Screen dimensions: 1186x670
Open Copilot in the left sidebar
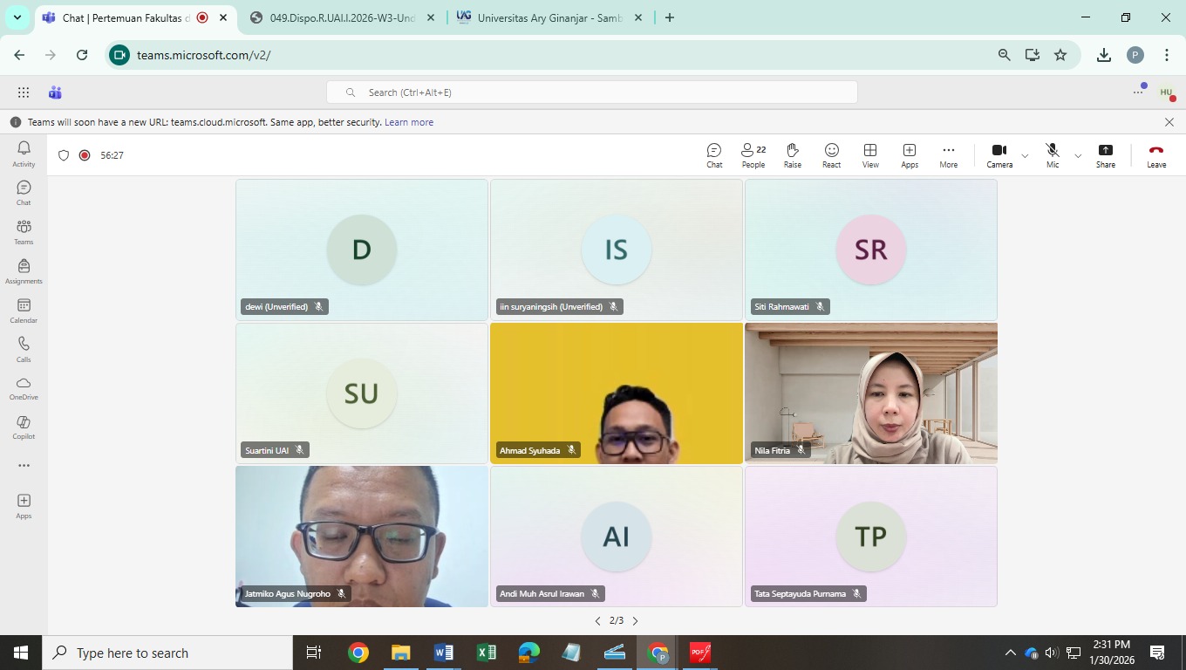24,427
